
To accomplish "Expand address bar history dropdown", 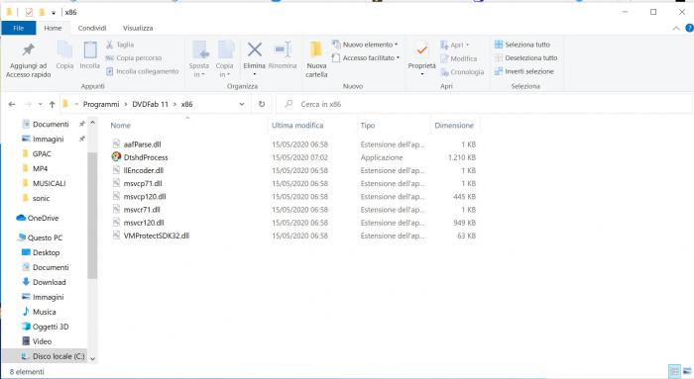I will click(242, 104).
